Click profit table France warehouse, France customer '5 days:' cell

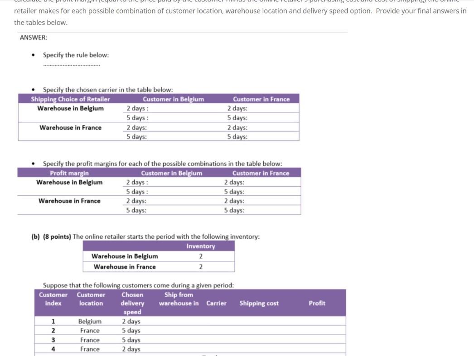tap(261, 210)
